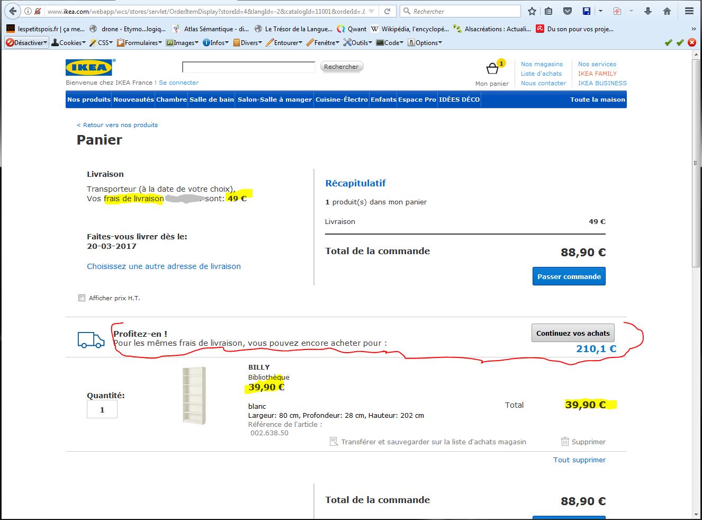Open the downloads arrow icon
The image size is (702, 520).
pyautogui.click(x=648, y=11)
